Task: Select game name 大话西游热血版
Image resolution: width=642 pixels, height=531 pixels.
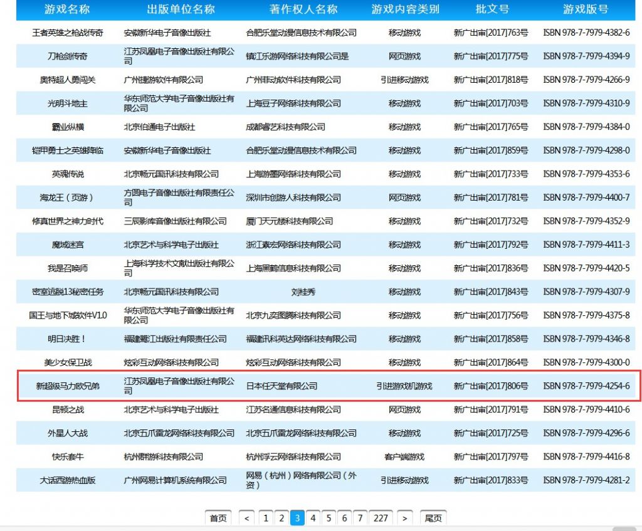Action: [68, 480]
